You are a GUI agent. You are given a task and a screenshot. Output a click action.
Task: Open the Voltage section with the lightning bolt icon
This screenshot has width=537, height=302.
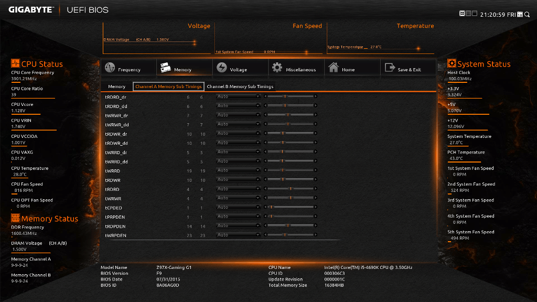coord(240,68)
